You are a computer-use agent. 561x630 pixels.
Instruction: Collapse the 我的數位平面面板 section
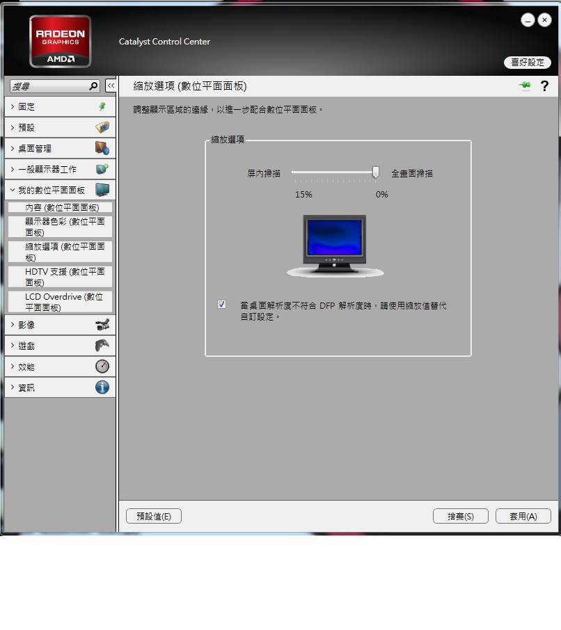(x=13, y=190)
